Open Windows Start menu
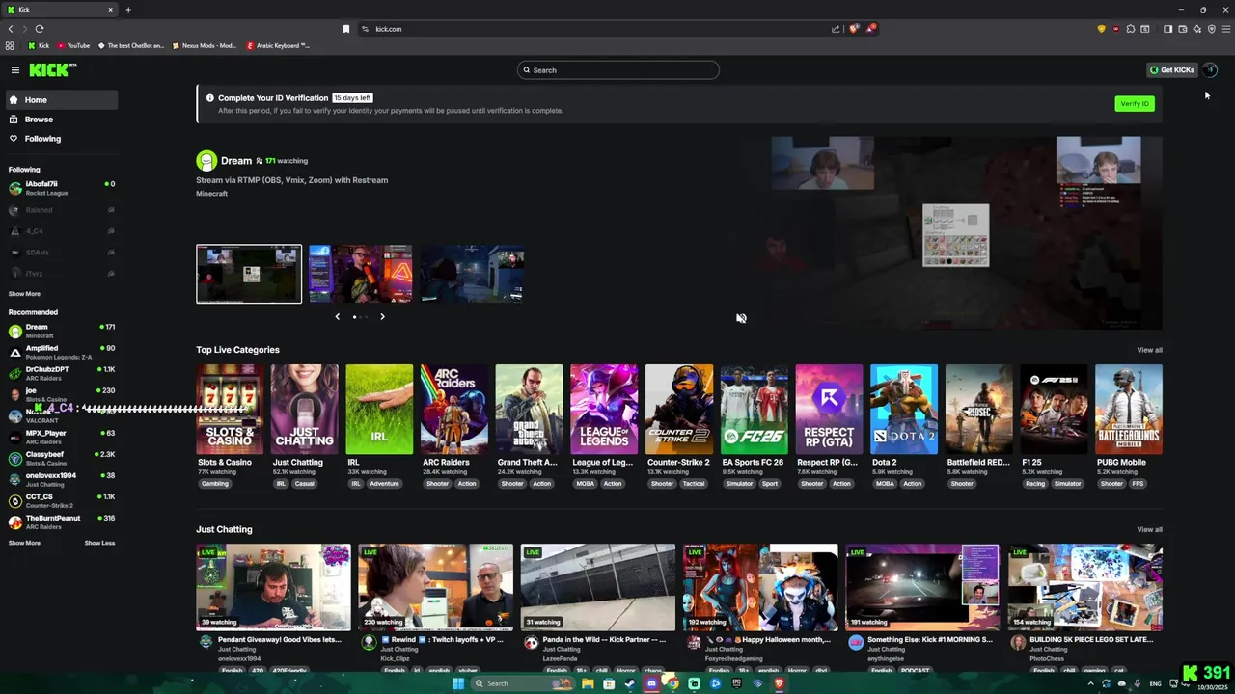The height and width of the screenshot is (694, 1235). click(457, 683)
